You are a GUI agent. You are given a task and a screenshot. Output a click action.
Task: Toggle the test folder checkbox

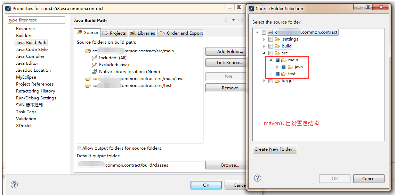tap(277, 74)
